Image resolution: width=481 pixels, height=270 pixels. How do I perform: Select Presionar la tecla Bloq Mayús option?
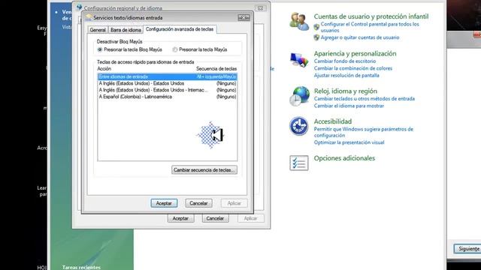tap(129, 49)
